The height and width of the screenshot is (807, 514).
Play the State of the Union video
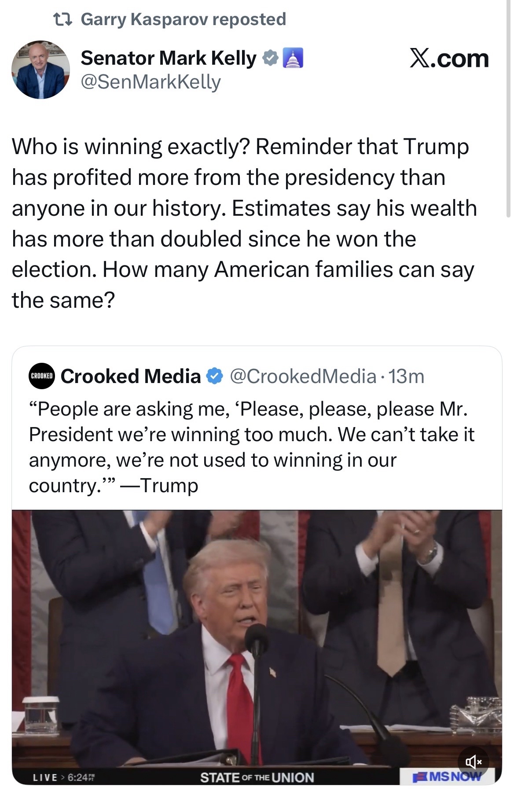(257, 638)
